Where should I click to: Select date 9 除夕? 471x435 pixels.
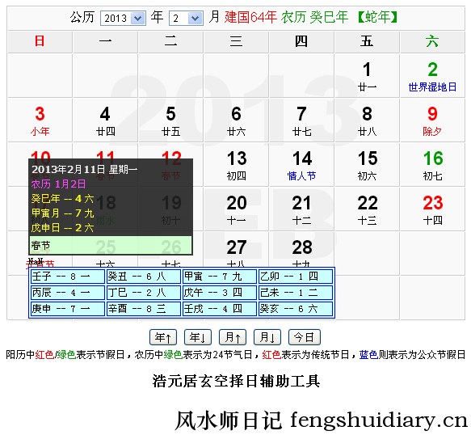click(432, 120)
